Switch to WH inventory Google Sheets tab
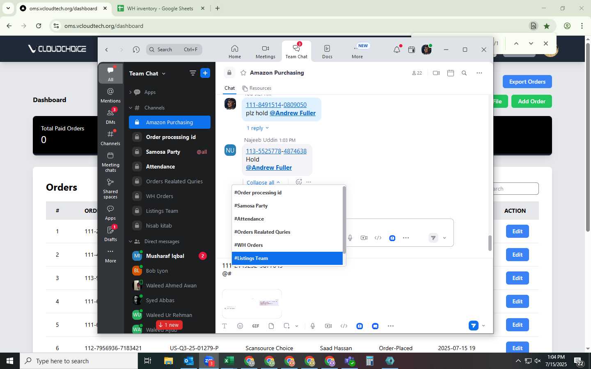Screen dimensions: 591x369 (x=160, y=8)
